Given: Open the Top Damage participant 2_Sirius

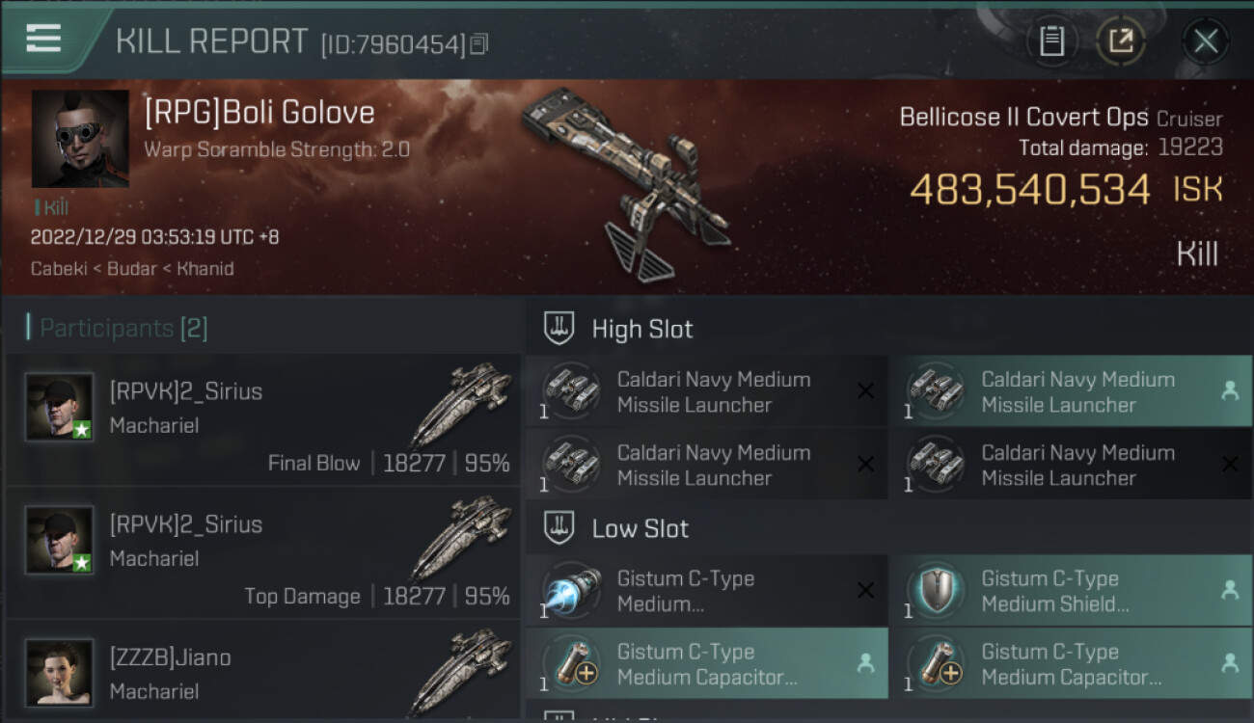Looking at the screenshot, I should tap(263, 552).
